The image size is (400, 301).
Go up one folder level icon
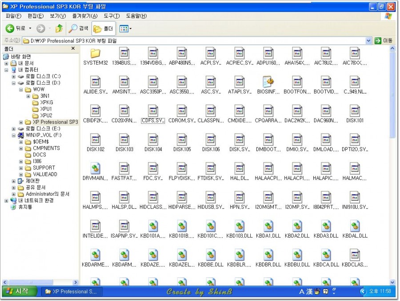pos(59,28)
